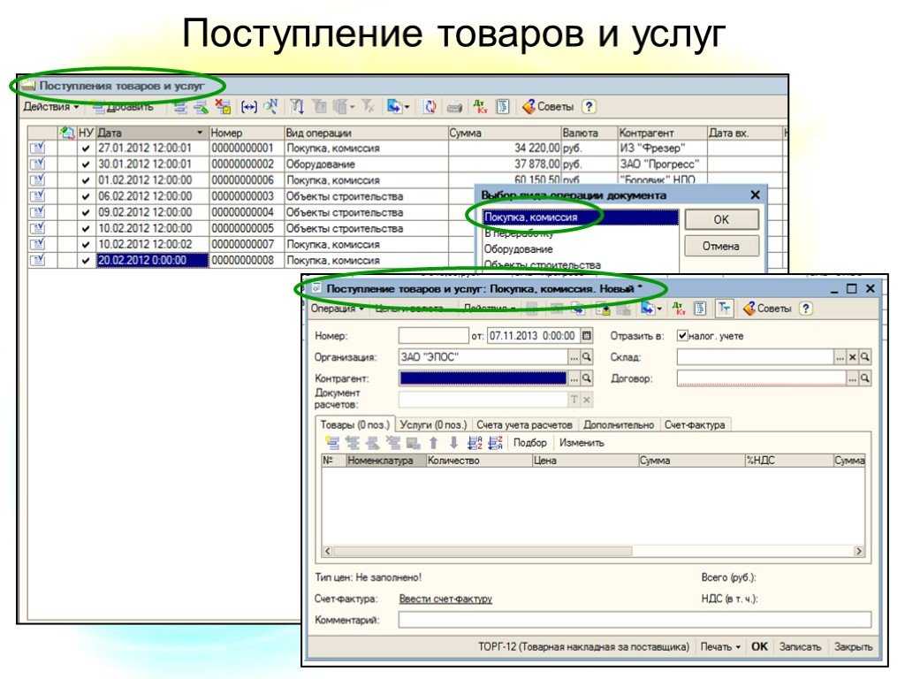Screen dimensions: 905x679
Task: Click sort ascending A-Z icon in Товары toolbar
Action: (475, 443)
